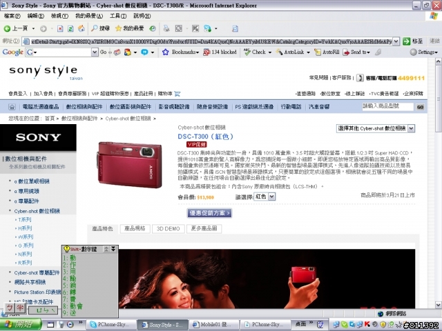Expand the AutoLink dropdown arrow

pos(308,52)
